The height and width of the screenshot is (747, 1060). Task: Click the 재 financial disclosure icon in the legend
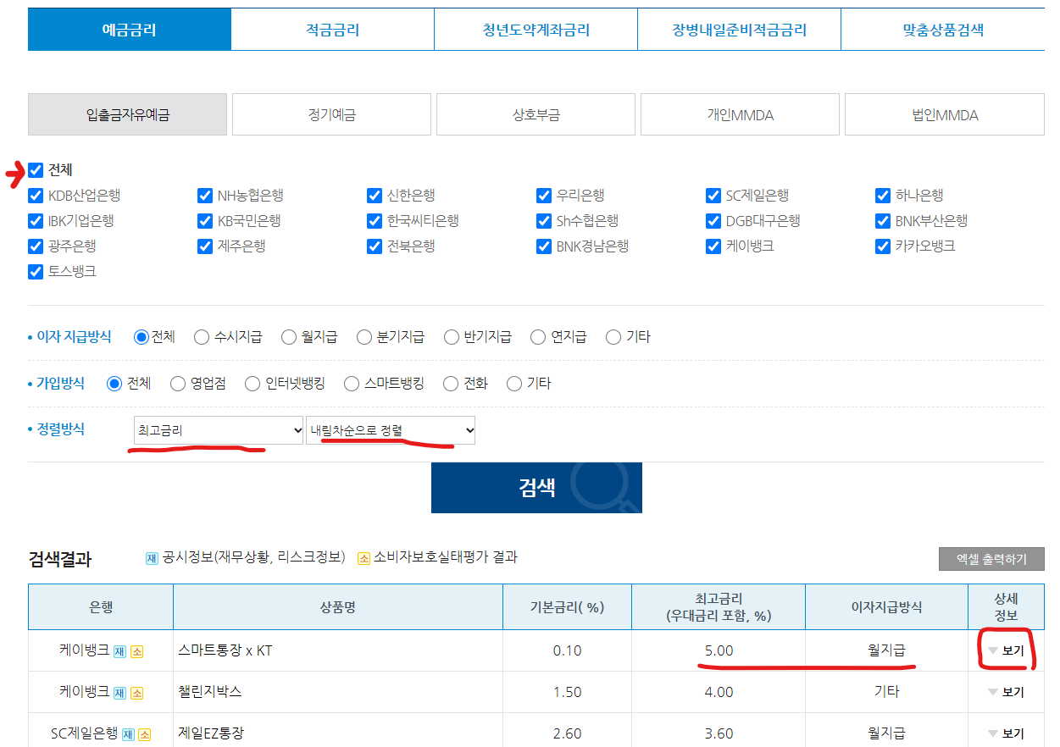point(151,558)
